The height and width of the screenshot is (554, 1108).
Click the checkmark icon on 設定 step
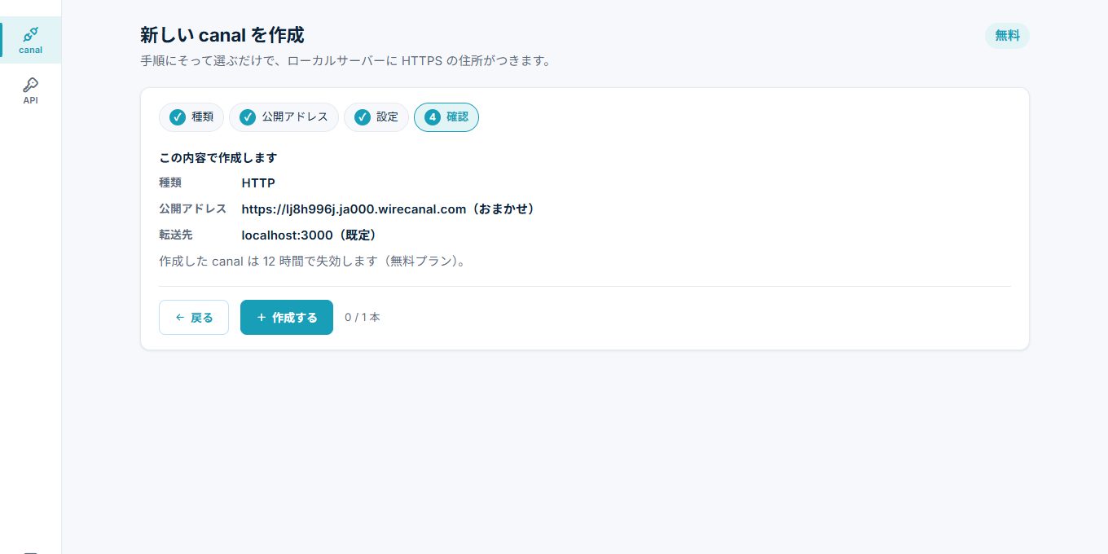pos(363,117)
